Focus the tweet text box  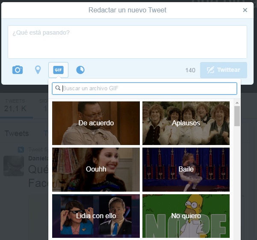[x=127, y=42]
